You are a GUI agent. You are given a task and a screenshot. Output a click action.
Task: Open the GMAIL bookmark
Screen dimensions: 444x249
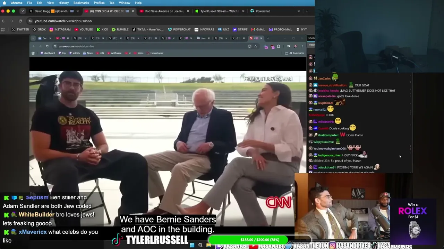[x=258, y=29]
